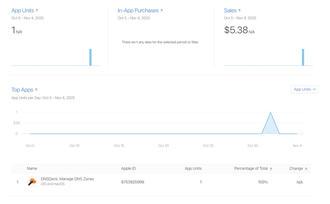Click the bar in the App Units mini chart
Screen dimensions: 330x204
click(90, 57)
